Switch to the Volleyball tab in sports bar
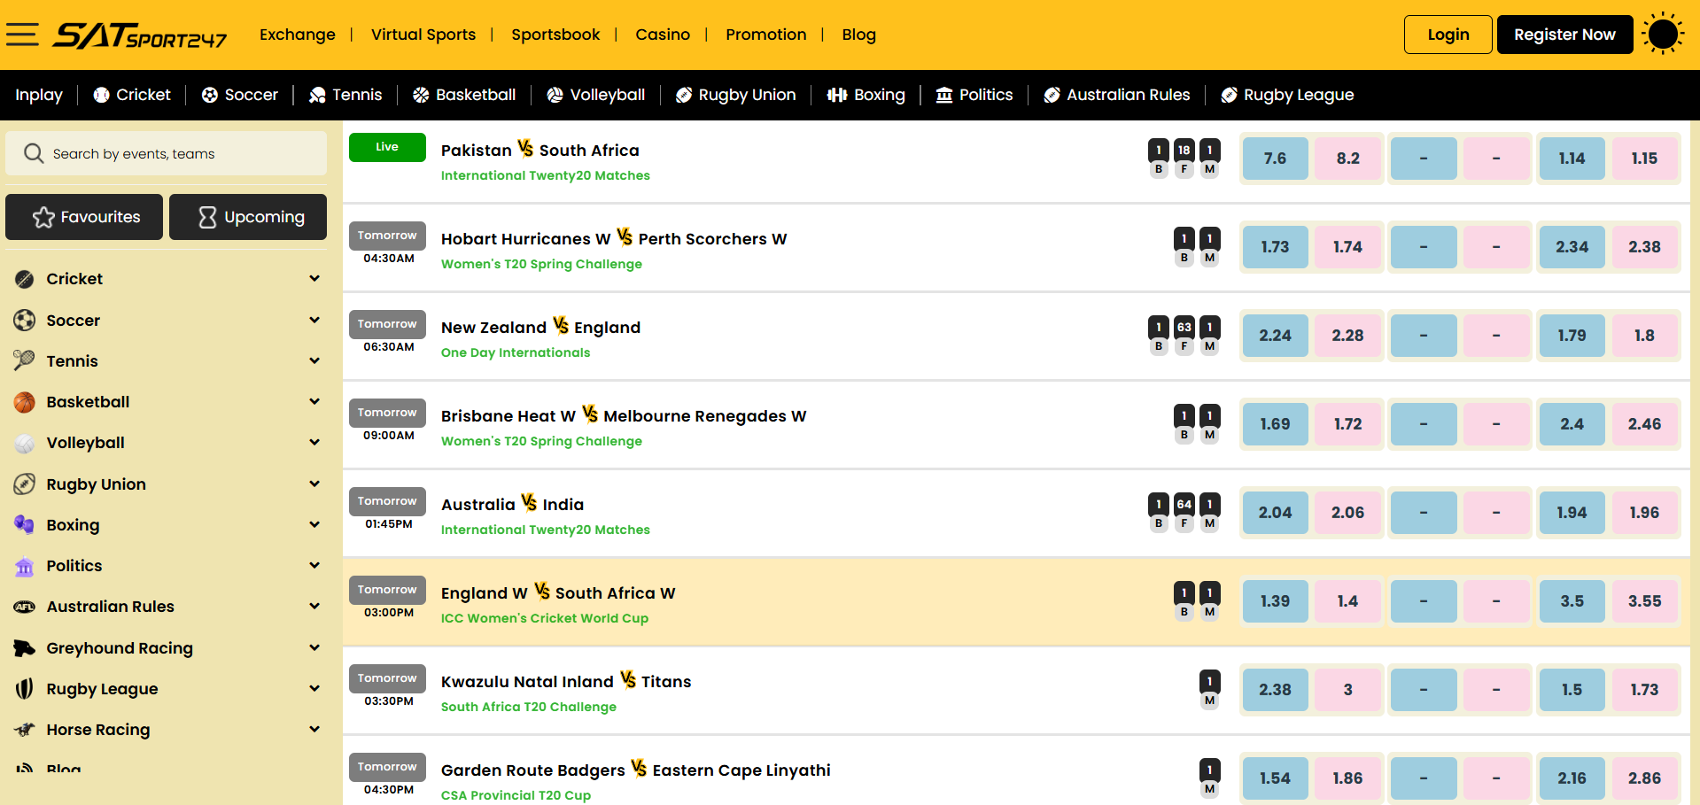This screenshot has height=805, width=1700. pos(595,95)
